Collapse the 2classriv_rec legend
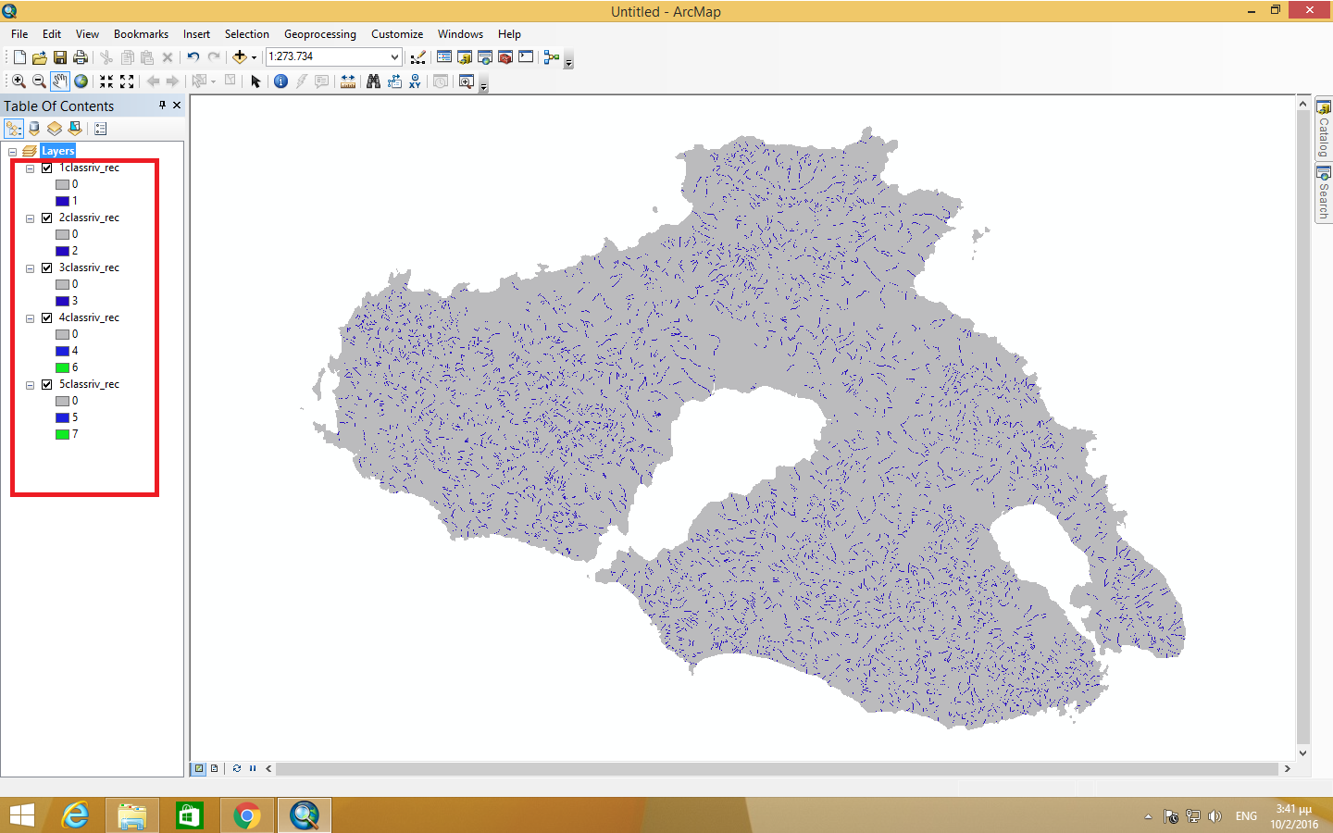This screenshot has width=1333, height=833. click(x=30, y=218)
